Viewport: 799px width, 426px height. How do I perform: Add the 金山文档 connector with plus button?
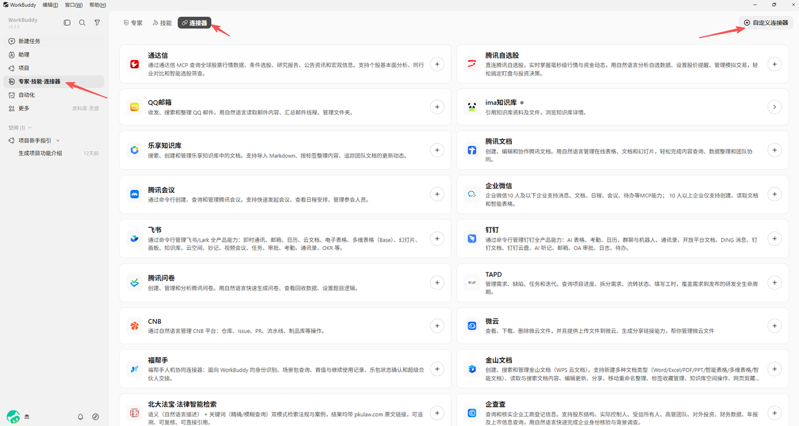click(x=774, y=369)
